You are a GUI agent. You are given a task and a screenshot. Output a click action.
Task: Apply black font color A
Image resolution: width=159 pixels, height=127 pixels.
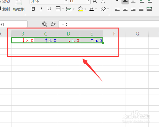(x=92, y=9)
